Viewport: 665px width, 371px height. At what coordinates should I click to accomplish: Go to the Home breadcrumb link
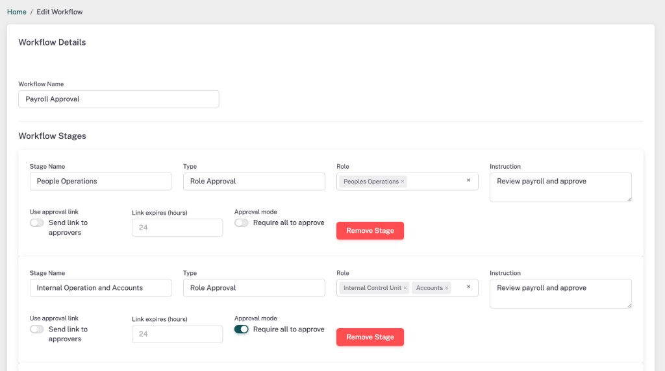pos(16,12)
